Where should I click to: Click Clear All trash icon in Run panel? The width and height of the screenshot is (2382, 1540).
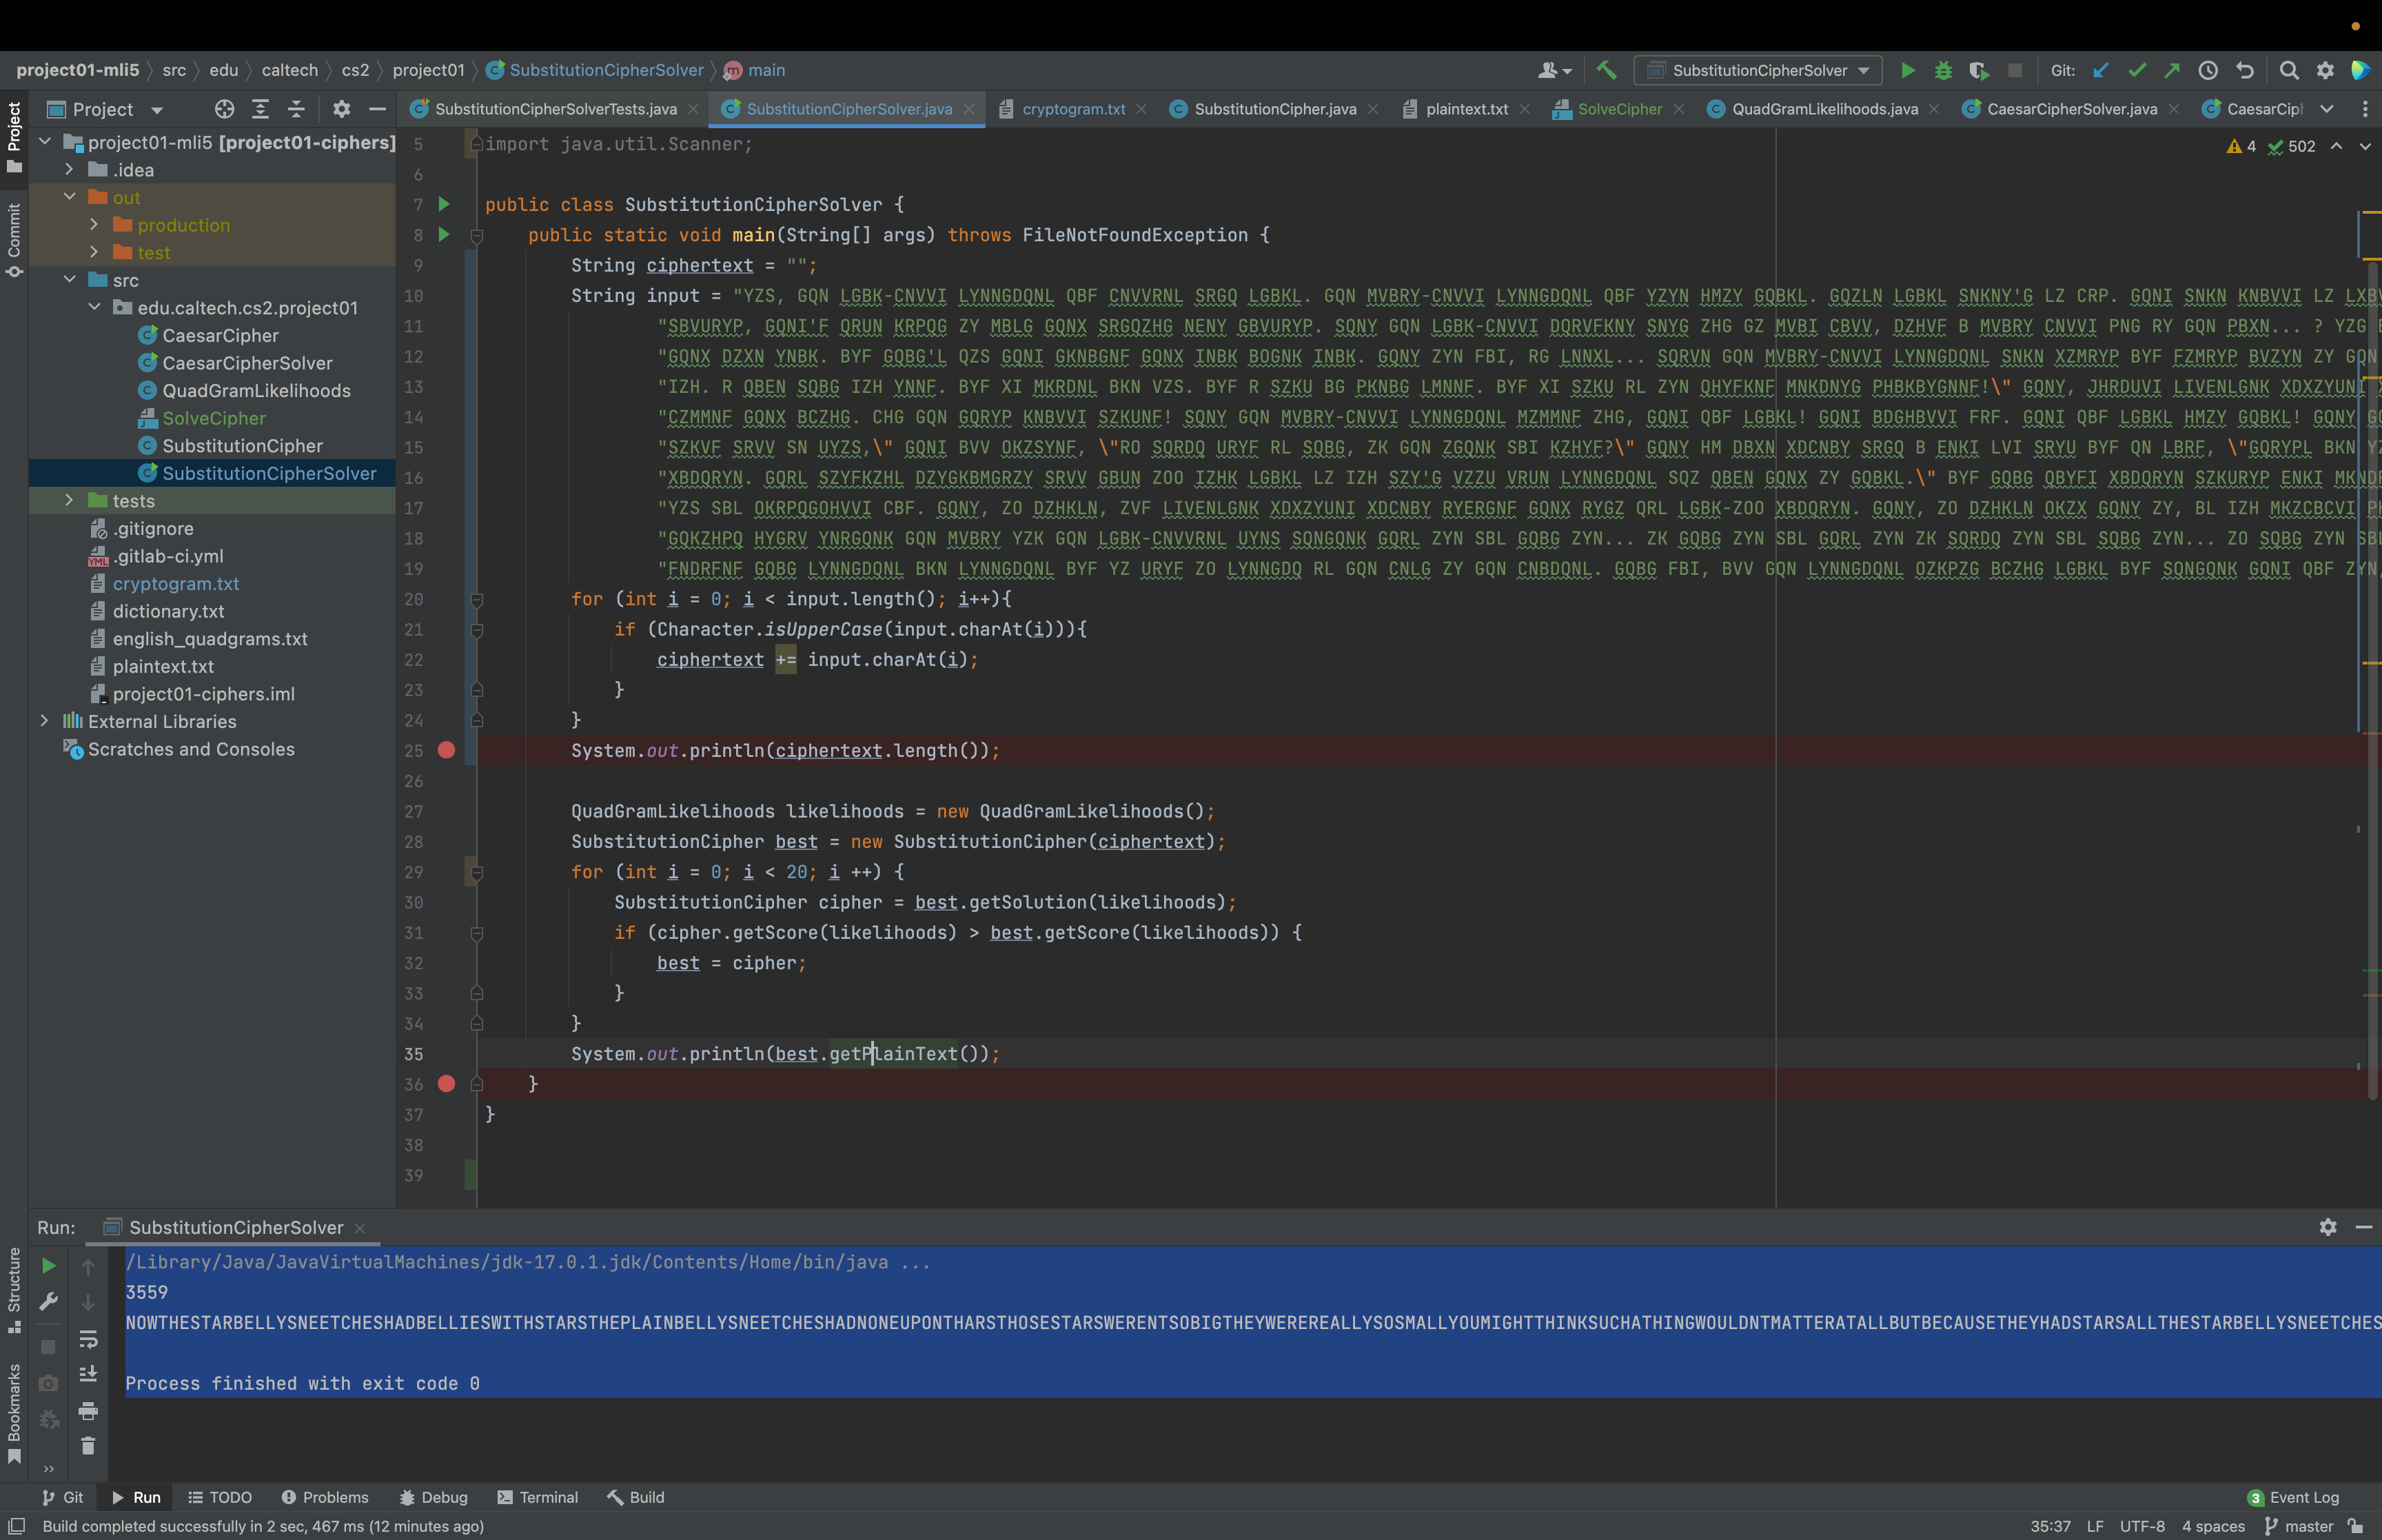coord(88,1446)
